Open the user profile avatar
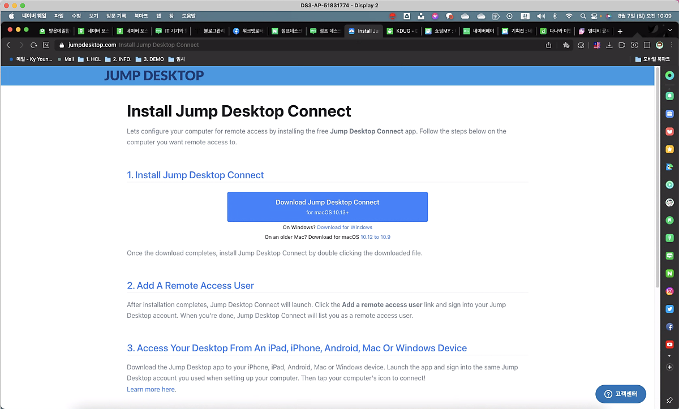Image resolution: width=679 pixels, height=409 pixels. pos(659,45)
